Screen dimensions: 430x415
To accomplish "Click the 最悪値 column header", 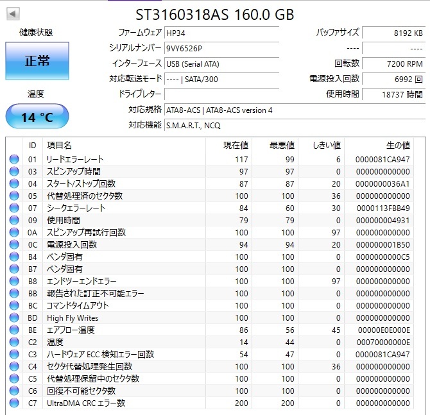I will (x=275, y=145).
